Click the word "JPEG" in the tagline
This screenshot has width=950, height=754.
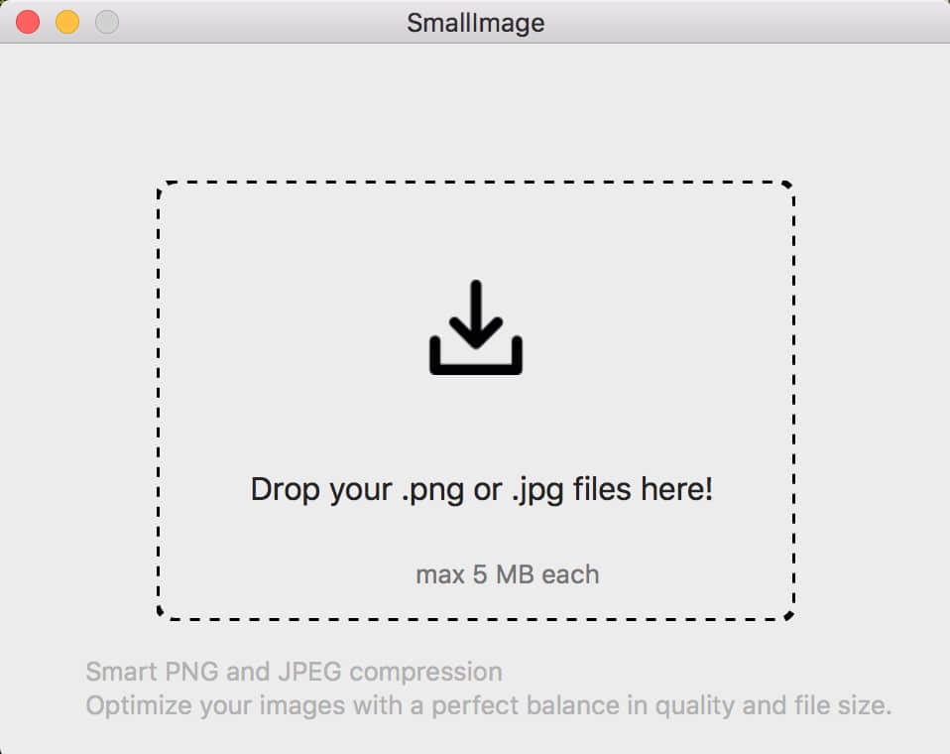click(x=309, y=672)
